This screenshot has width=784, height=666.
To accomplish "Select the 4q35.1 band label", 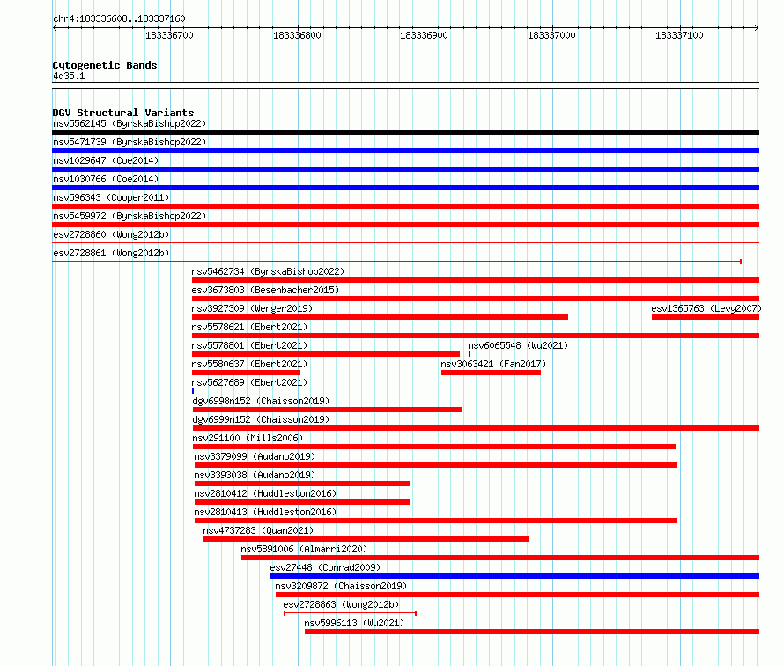I will [69, 76].
